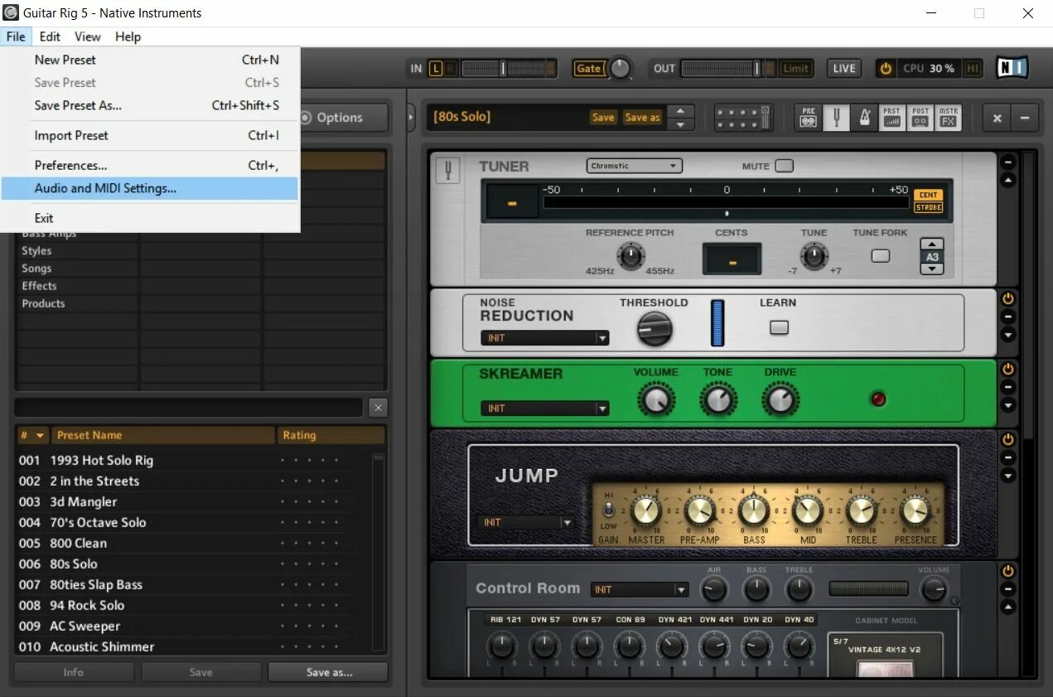This screenshot has height=697, width=1053.
Task: Toggle the Tuner fork icon in toolbar
Action: 837,117
